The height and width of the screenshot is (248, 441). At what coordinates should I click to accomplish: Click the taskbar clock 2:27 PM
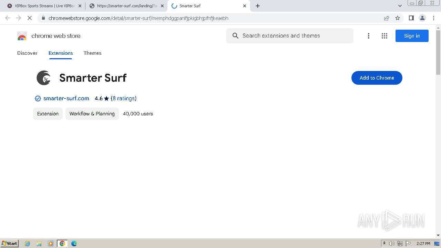pos(423,244)
